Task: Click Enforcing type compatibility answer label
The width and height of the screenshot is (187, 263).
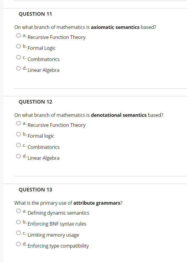Action: 58,246
